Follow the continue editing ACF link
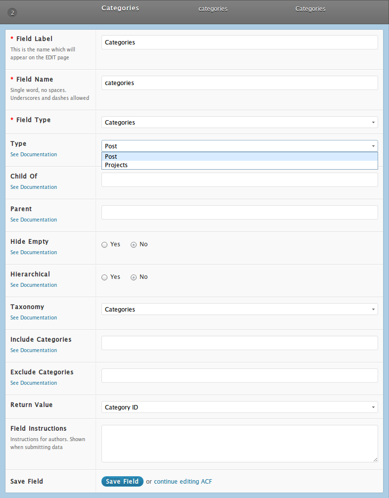 click(x=183, y=482)
